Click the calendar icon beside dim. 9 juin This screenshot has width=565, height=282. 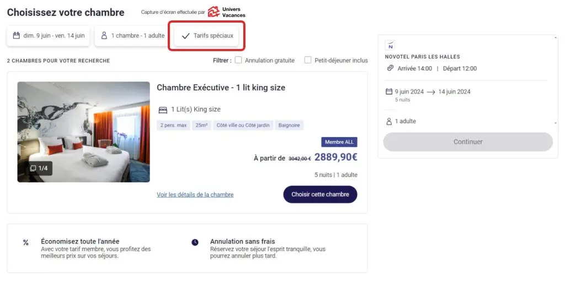coord(17,36)
